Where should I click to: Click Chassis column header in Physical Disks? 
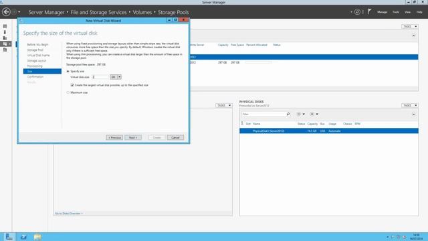coord(347,124)
